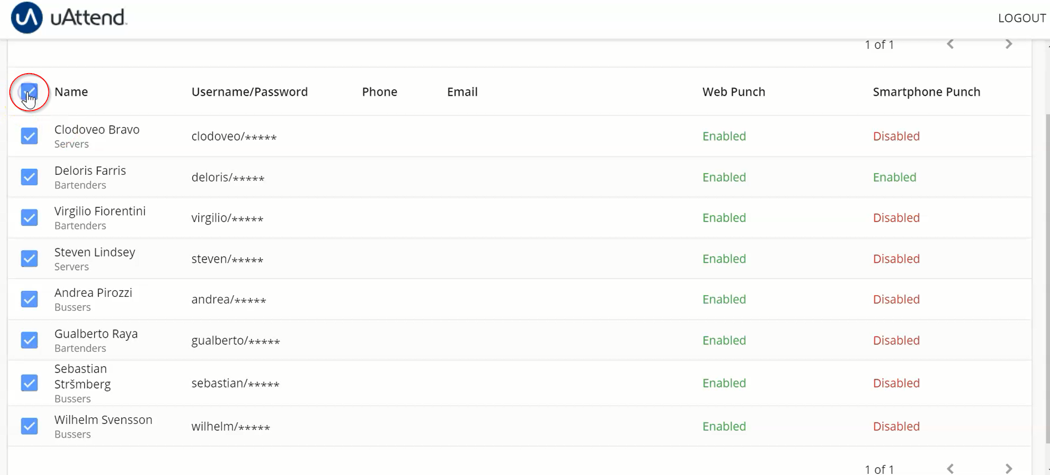
Task: Go to next page using top arrow
Action: (1009, 44)
